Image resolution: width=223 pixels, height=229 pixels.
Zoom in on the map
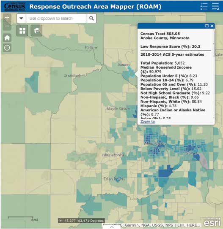click(7, 18)
